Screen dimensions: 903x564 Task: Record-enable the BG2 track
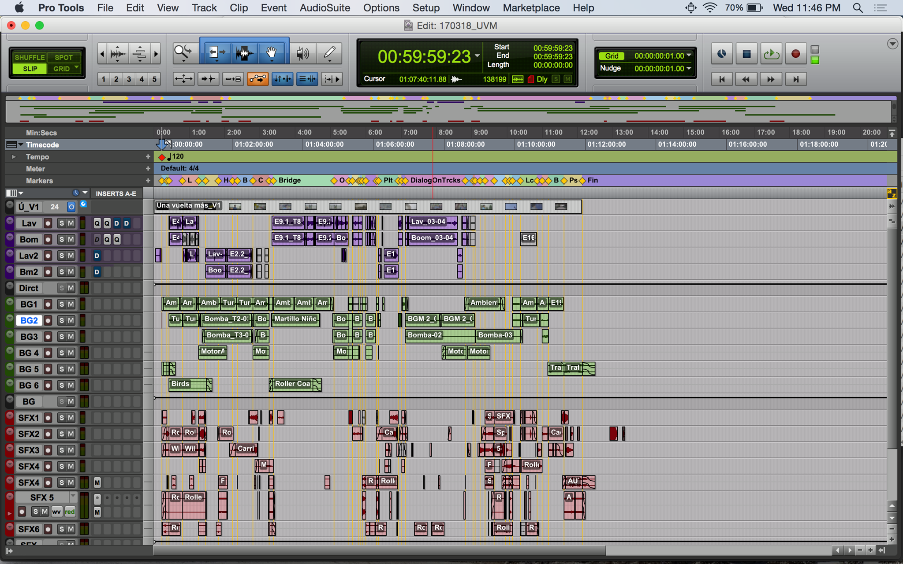(x=48, y=321)
